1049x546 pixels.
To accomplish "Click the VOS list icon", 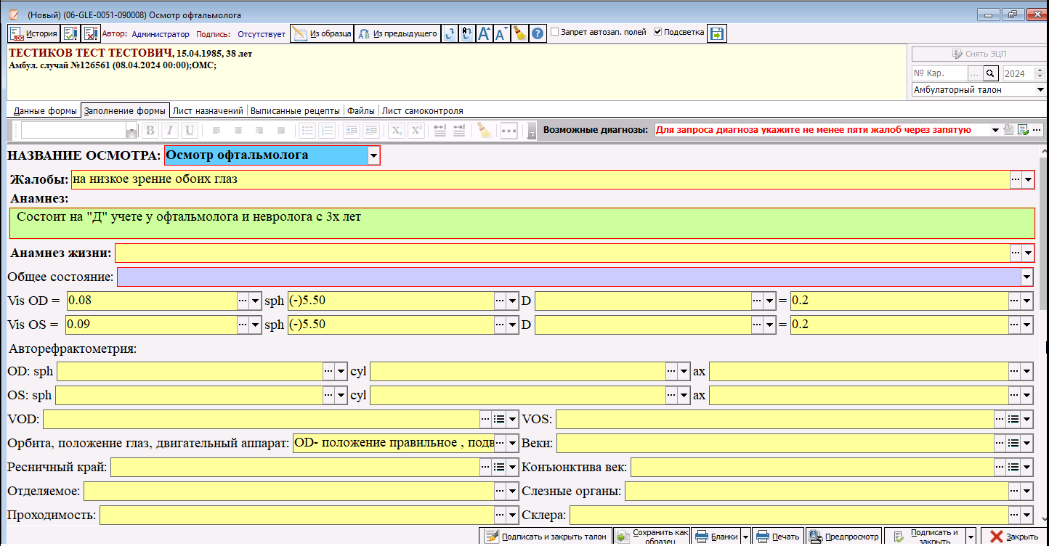I will click(x=1013, y=420).
